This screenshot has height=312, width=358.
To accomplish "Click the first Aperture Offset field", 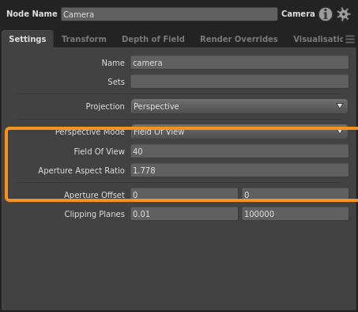I will click(x=184, y=195).
